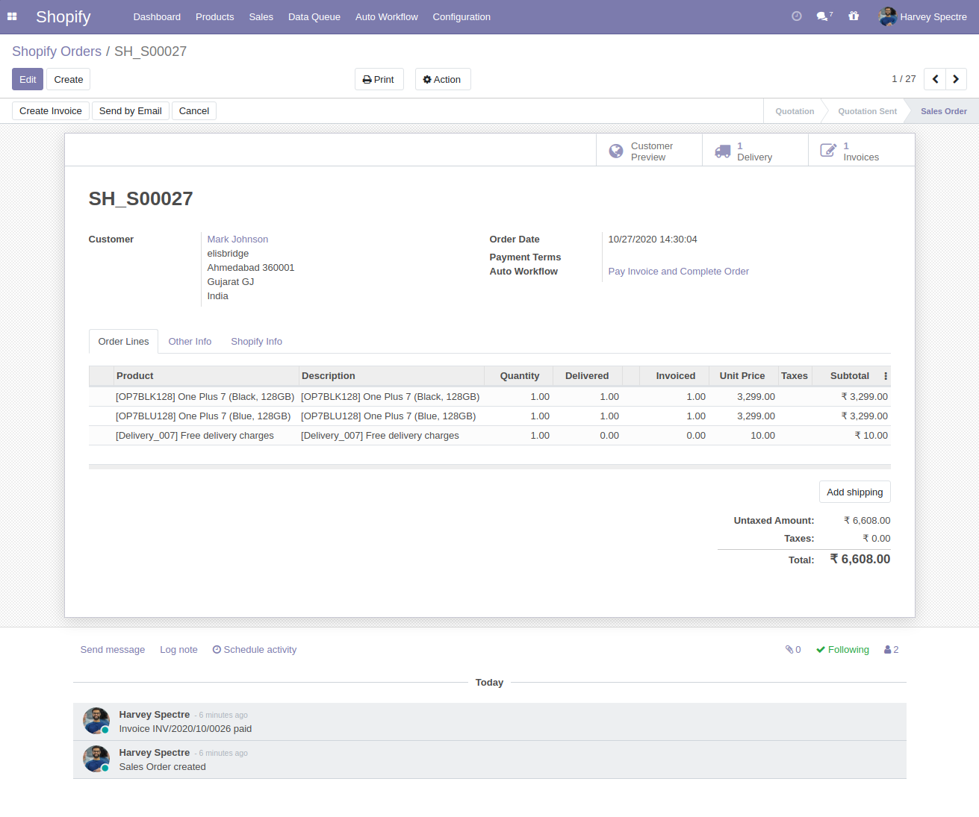
Task: Open the Action dropdown
Action: [442, 80]
